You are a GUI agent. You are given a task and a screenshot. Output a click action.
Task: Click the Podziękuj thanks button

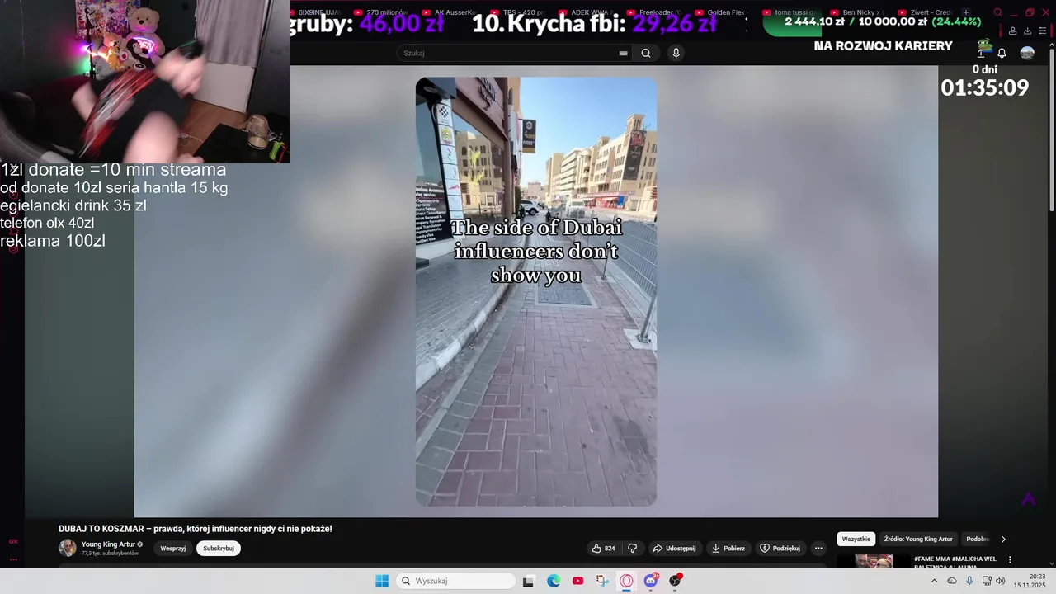pyautogui.click(x=780, y=548)
